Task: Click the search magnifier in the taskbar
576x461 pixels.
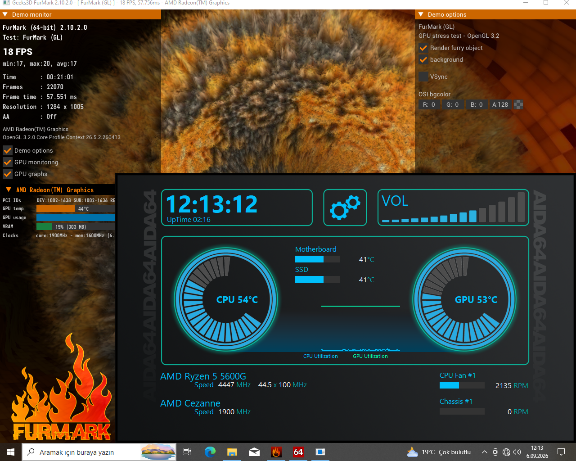Action: [31, 452]
